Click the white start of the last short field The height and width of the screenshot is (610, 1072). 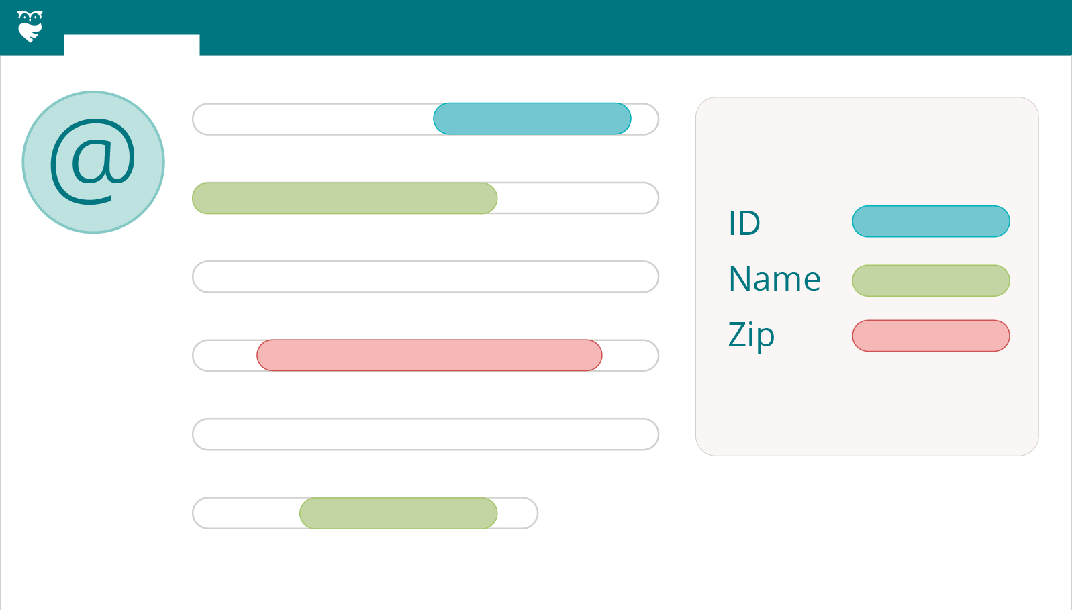[246, 513]
